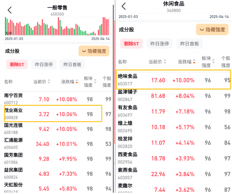Toggle 剔除ST filter in 一般零售 panel
The image size is (232, 194).
click(17, 64)
